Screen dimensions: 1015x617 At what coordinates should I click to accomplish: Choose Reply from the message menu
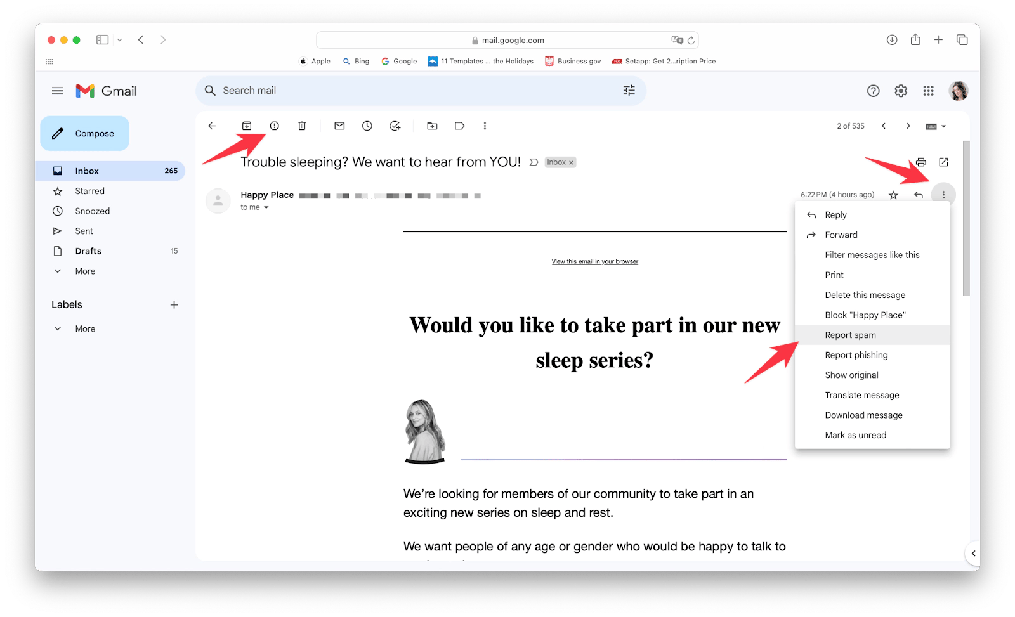click(872, 215)
